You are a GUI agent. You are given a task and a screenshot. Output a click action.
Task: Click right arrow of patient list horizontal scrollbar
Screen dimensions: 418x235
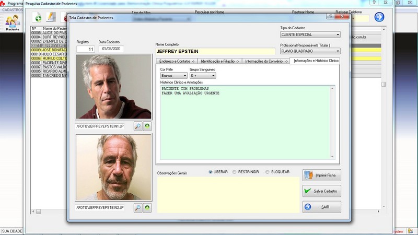pos(378,211)
